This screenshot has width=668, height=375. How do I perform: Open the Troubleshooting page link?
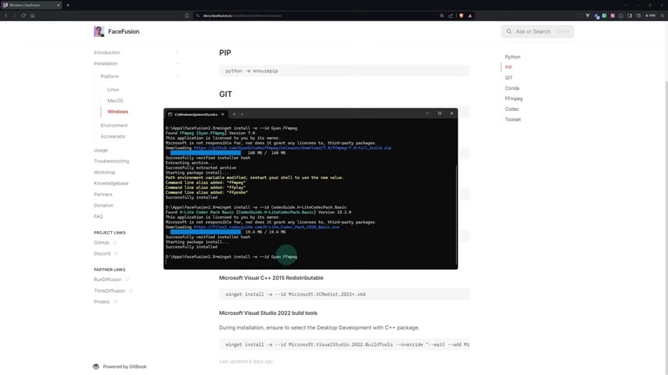111,161
